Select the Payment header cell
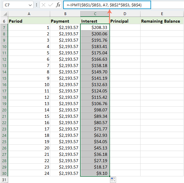 (65, 21)
